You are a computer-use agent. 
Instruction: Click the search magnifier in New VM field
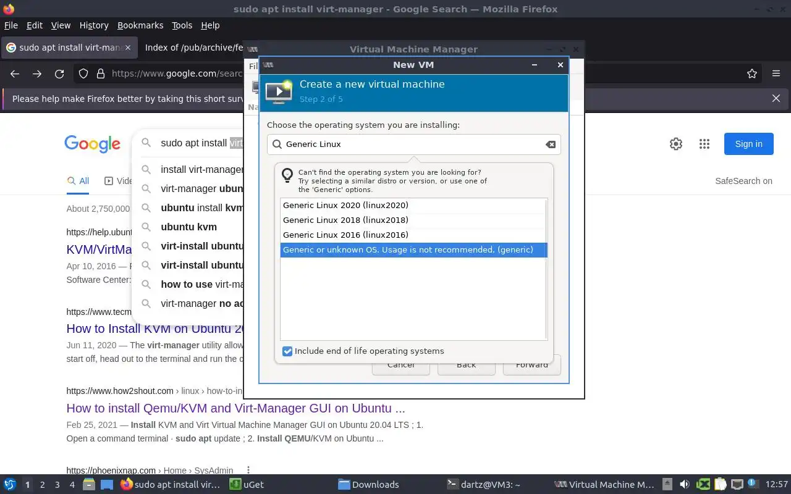[x=277, y=144]
